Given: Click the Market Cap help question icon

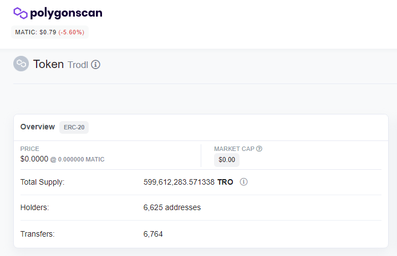Looking at the screenshot, I should tap(259, 149).
